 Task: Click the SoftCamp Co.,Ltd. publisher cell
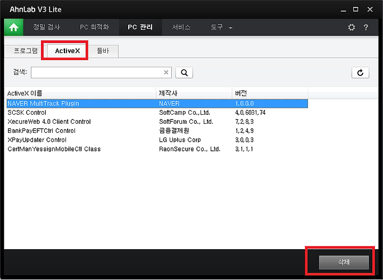tap(185, 113)
